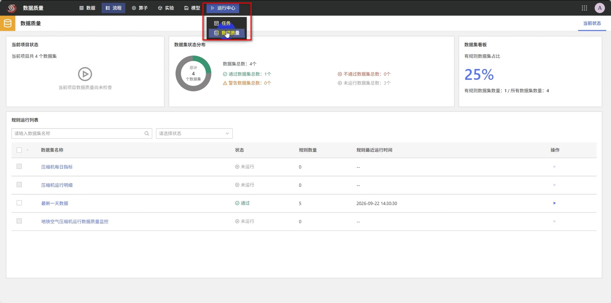Select 任务 in the dropdown menu
The width and height of the screenshot is (611, 303).
coord(226,23)
